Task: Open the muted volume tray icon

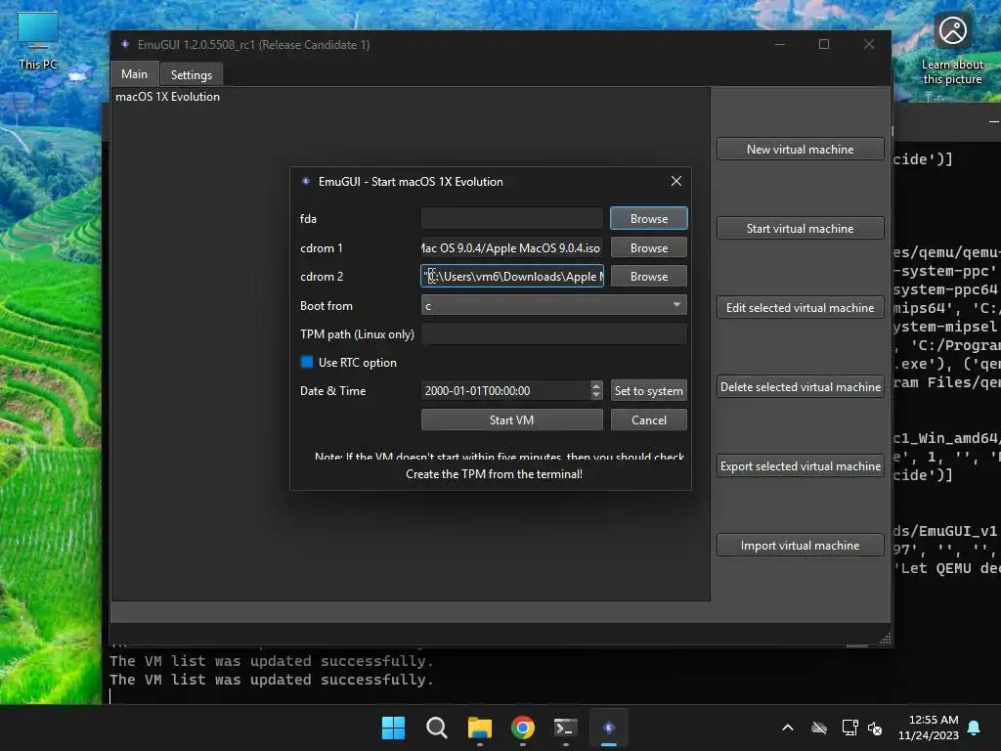Action: [x=875, y=728]
